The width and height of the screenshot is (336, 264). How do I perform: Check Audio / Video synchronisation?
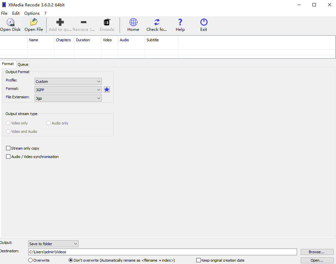[8, 156]
